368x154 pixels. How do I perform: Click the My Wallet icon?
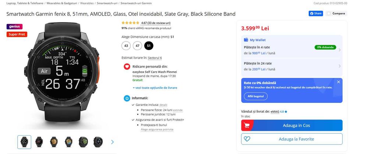[246, 40]
